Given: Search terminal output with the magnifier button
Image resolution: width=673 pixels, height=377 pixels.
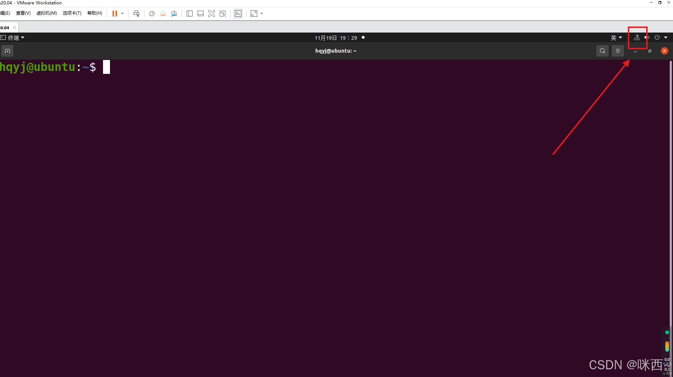Looking at the screenshot, I should (602, 51).
